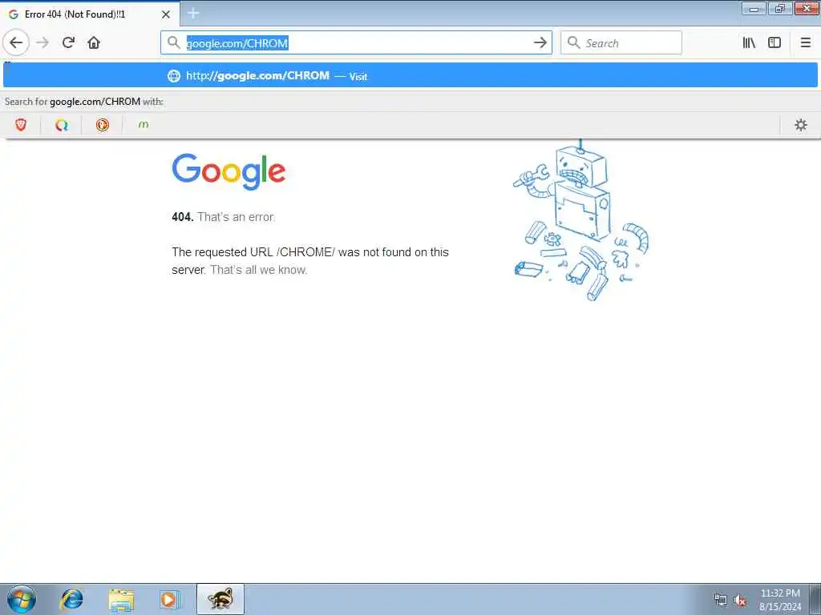The height and width of the screenshot is (615, 821).
Task: Restore down the browser window
Action: tap(780, 8)
